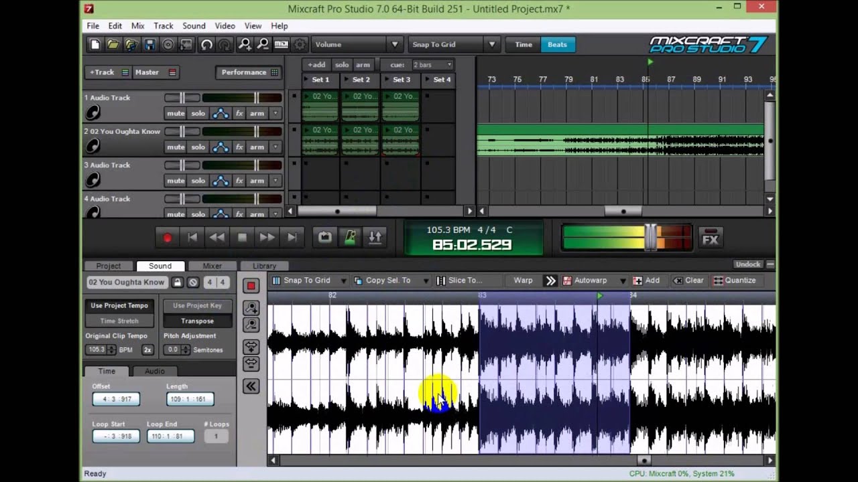
Task: Toggle automation on the 02 You Oughta Know track
Action: pyautogui.click(x=220, y=147)
